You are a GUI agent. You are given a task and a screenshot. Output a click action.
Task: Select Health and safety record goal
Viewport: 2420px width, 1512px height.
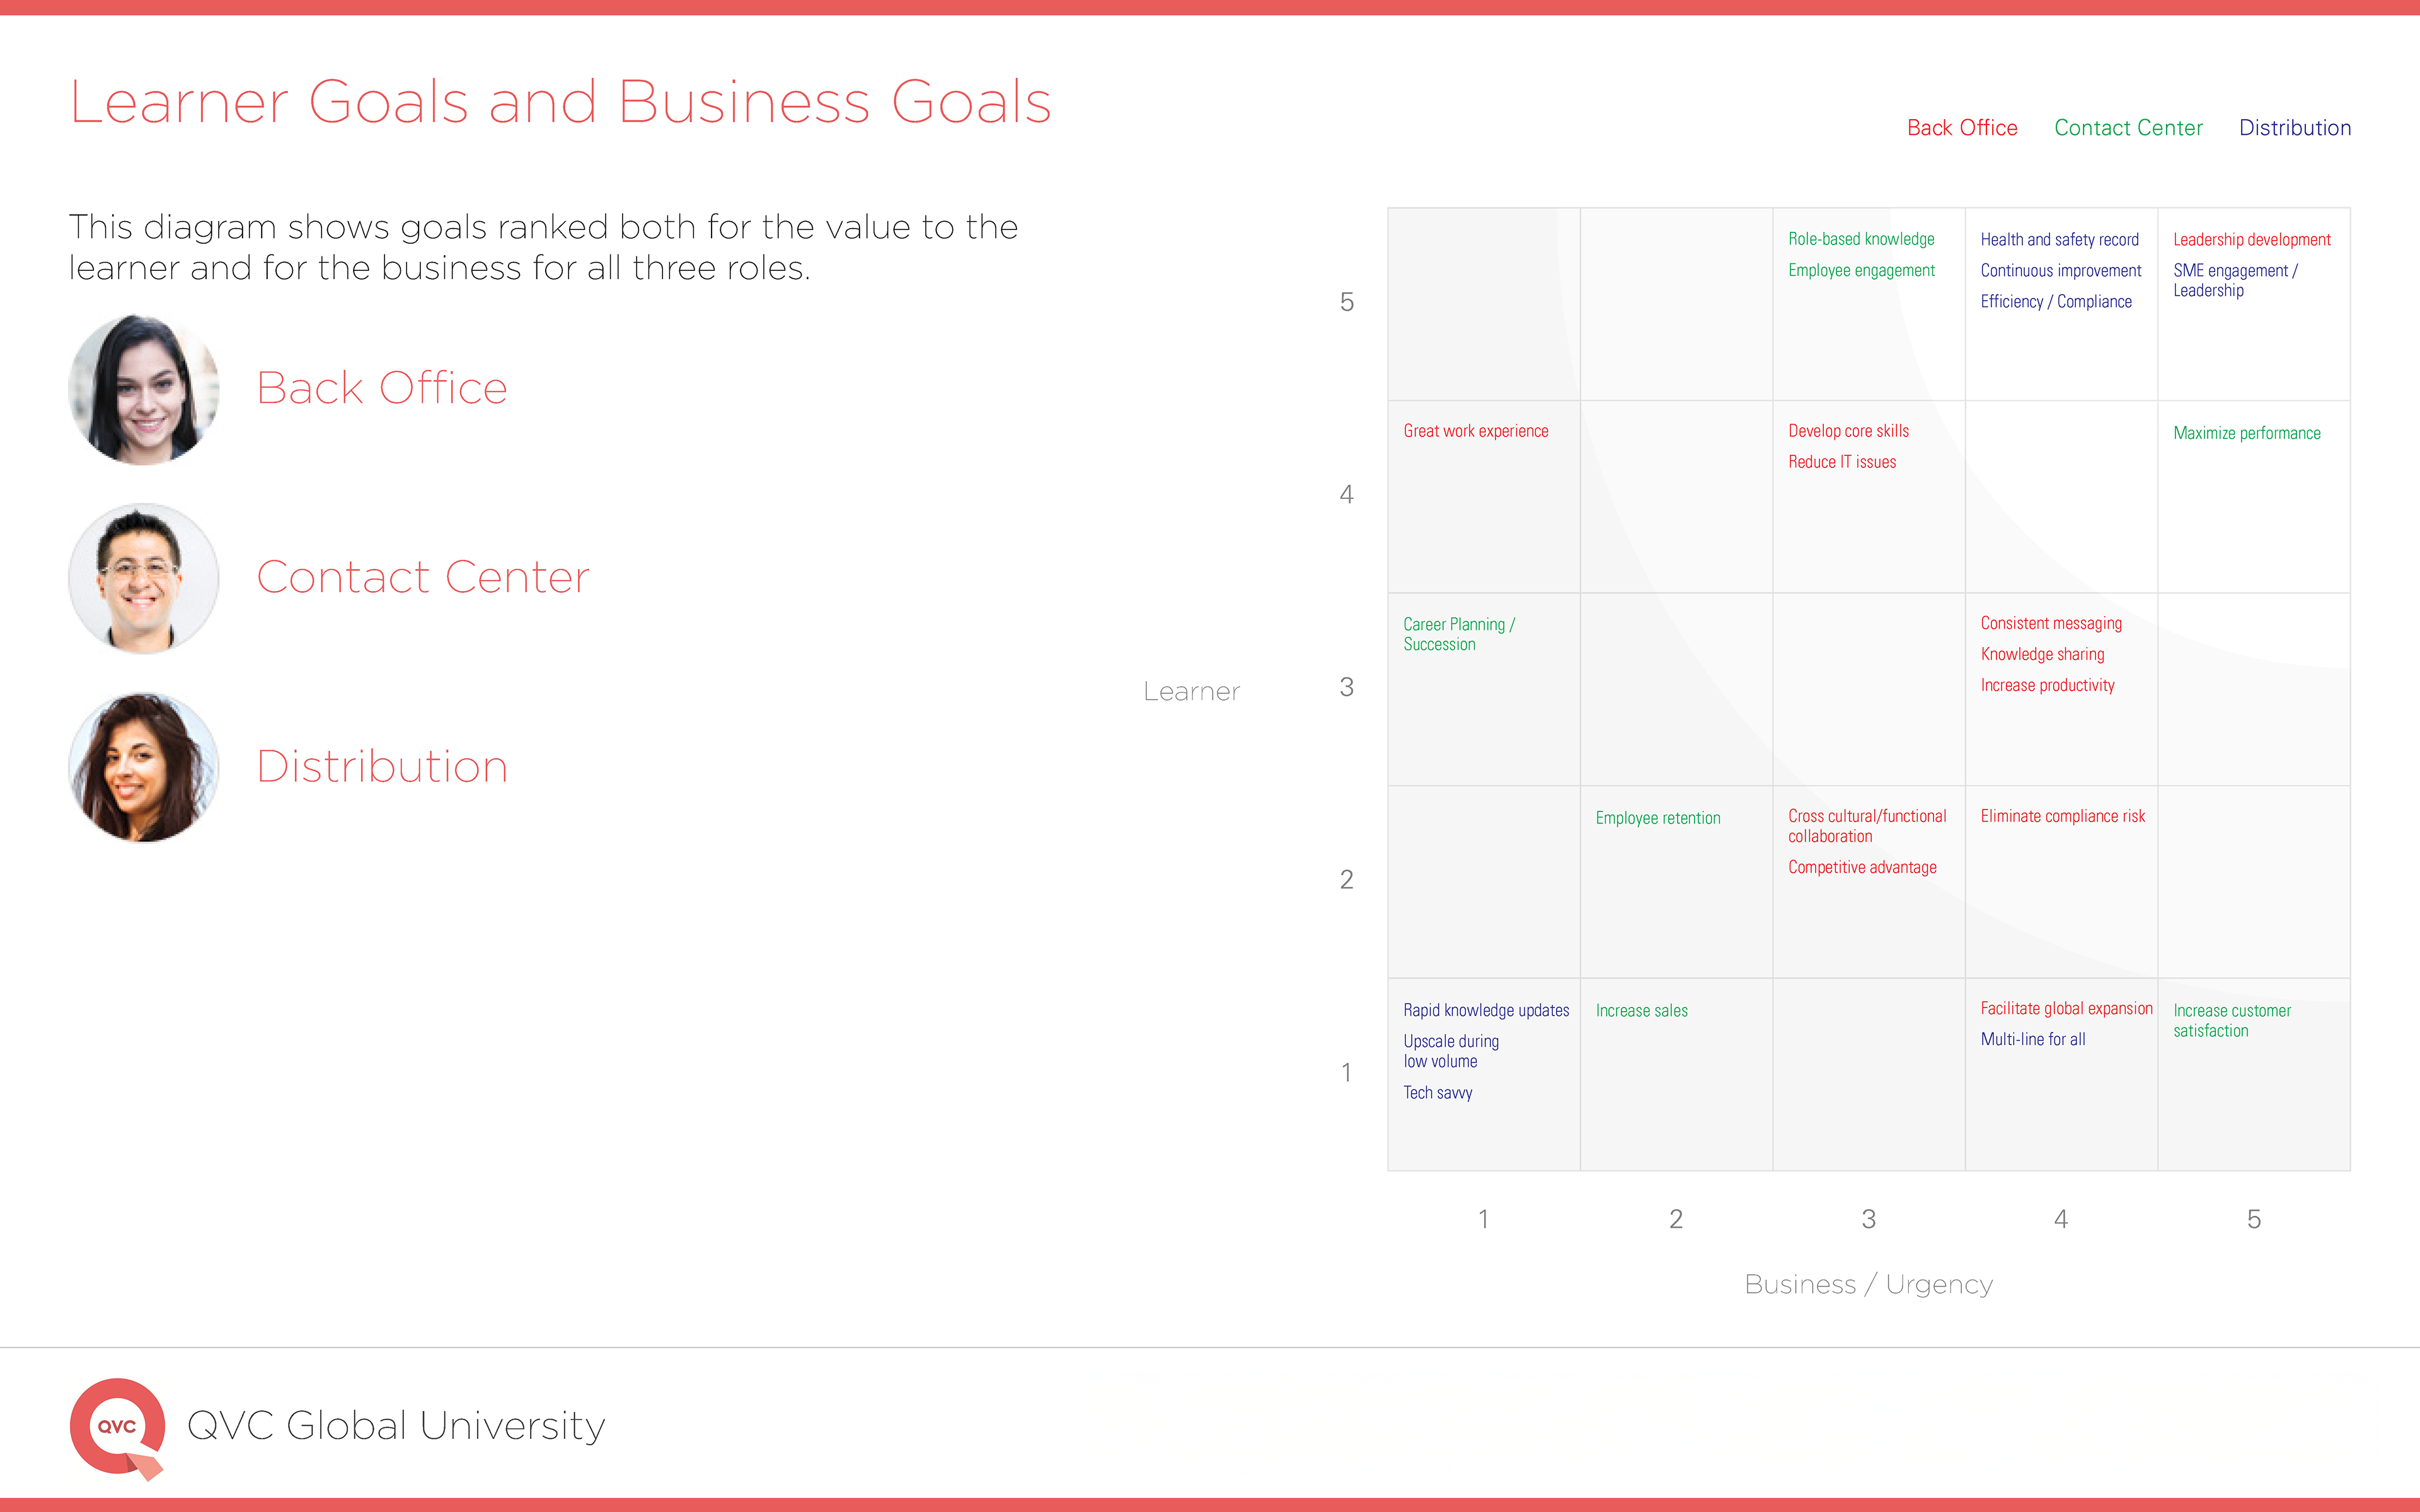pos(2060,240)
